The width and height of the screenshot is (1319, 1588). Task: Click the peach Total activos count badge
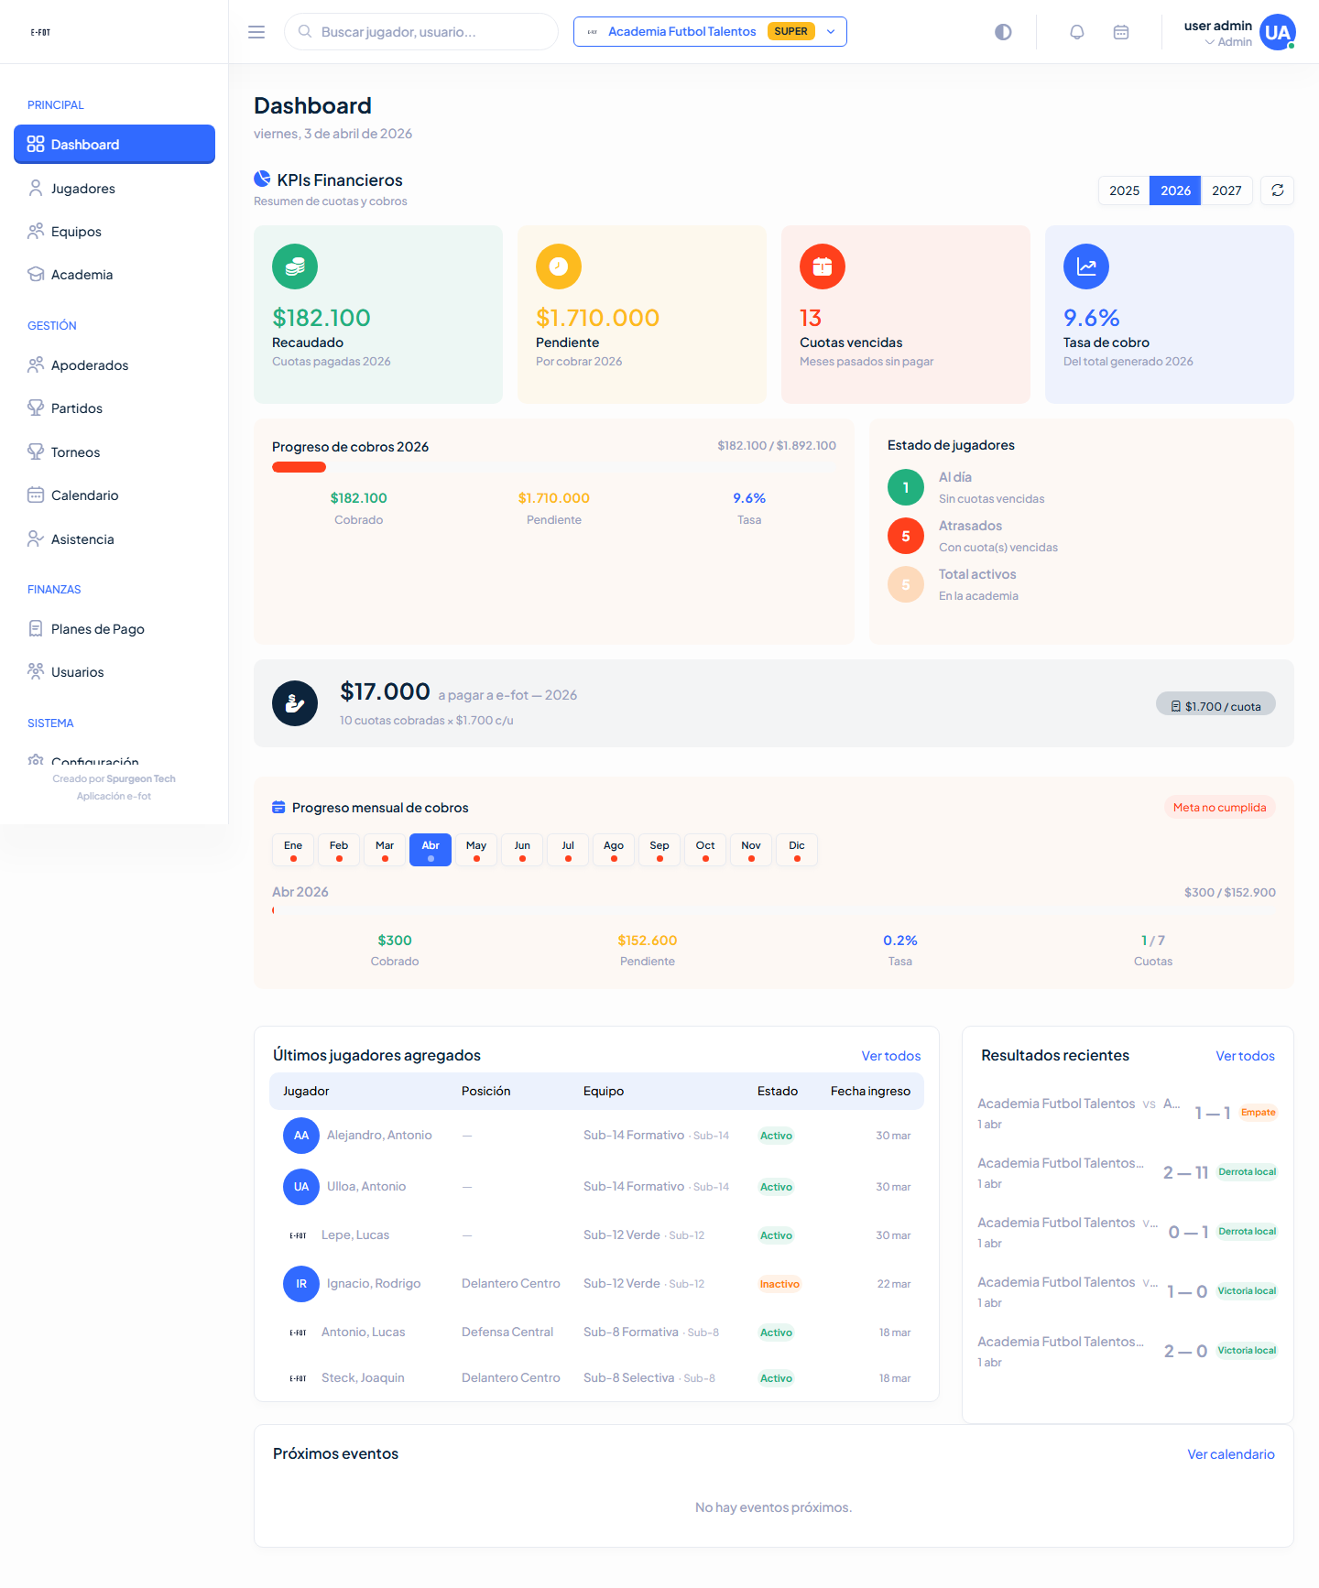point(906,584)
